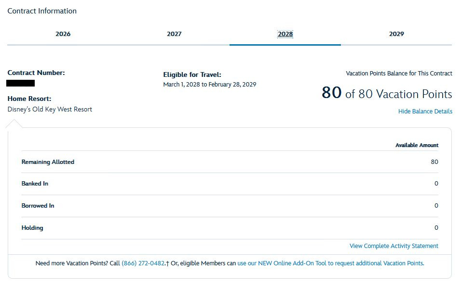Switch to the 2026 year tab
461x286 pixels.
click(63, 34)
